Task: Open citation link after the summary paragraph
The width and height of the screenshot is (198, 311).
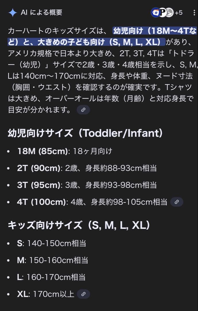Action: click(x=83, y=110)
